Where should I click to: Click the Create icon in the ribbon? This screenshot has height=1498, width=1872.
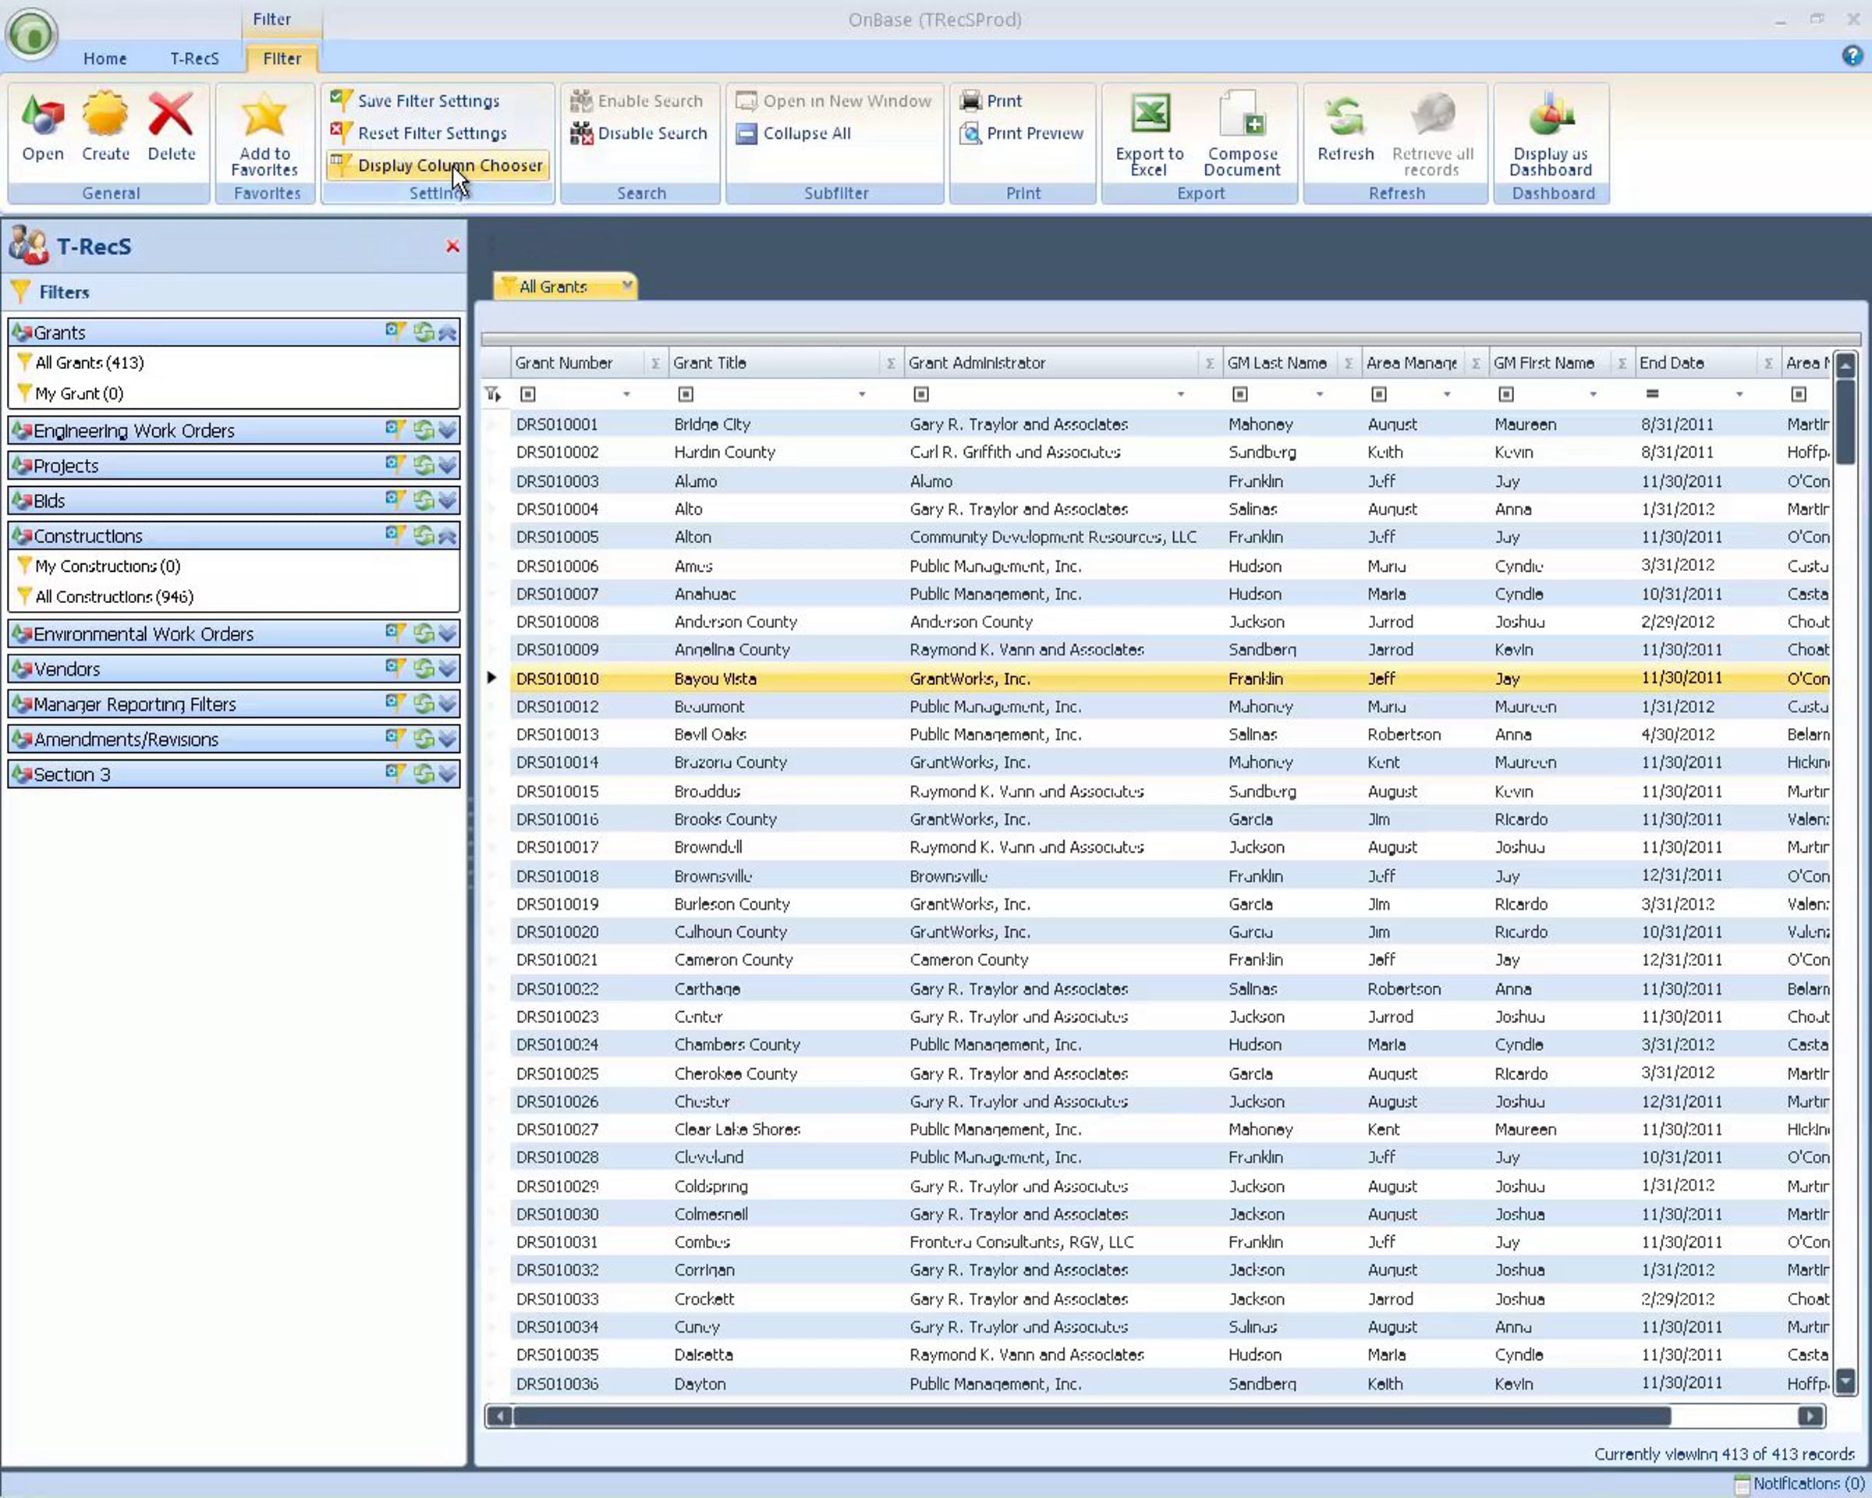click(105, 128)
